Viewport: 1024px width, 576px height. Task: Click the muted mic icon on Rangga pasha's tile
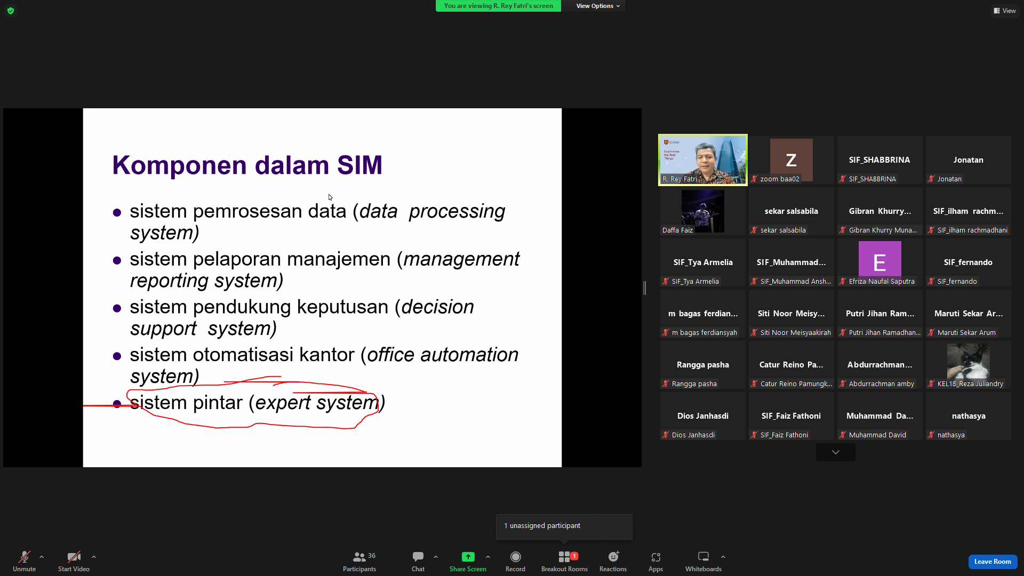pos(666,384)
